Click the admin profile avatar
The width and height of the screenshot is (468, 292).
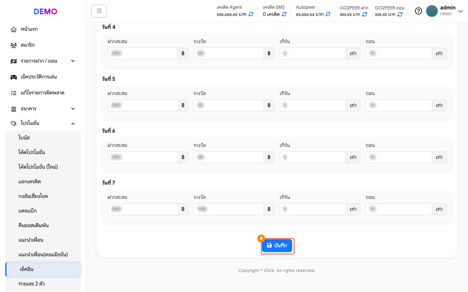[432, 11]
